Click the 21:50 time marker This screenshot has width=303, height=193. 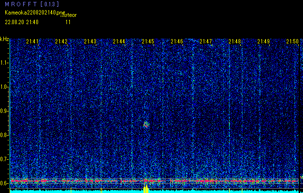coord(292,41)
